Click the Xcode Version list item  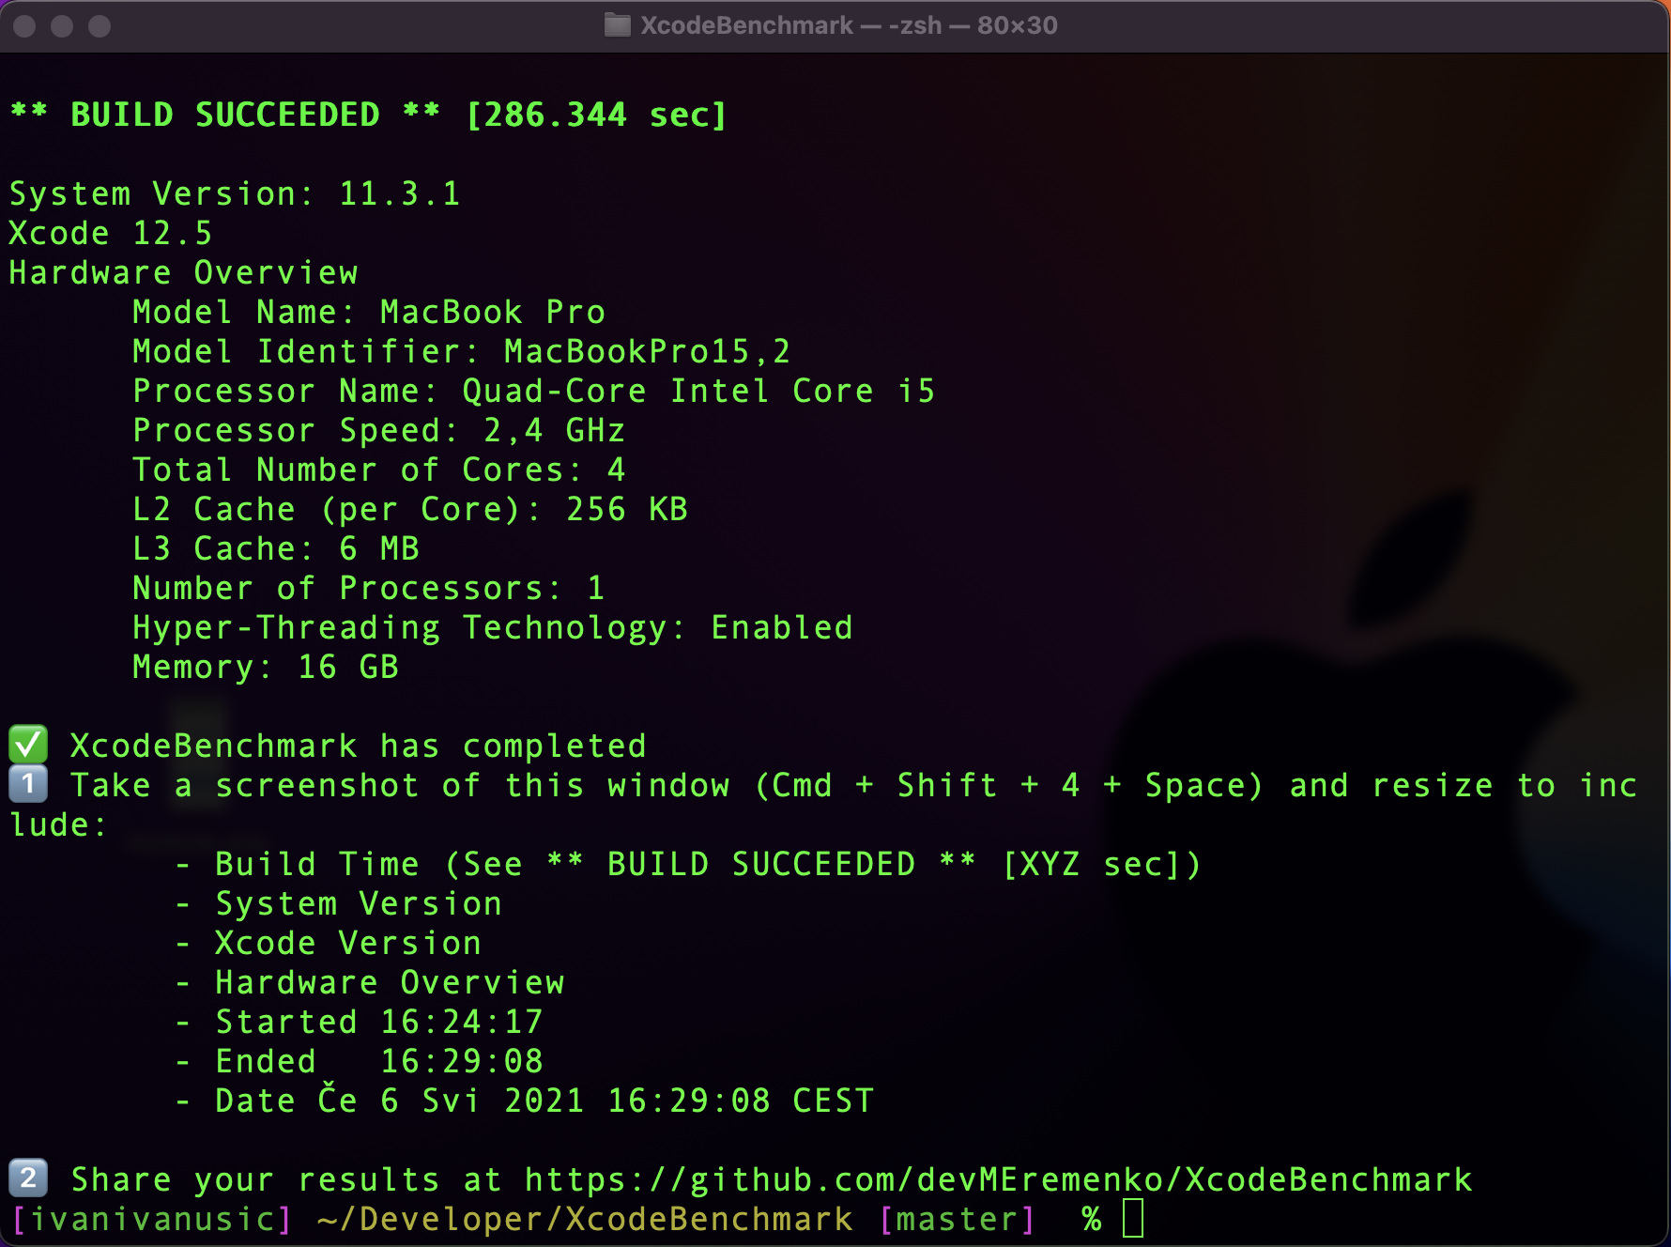click(328, 943)
